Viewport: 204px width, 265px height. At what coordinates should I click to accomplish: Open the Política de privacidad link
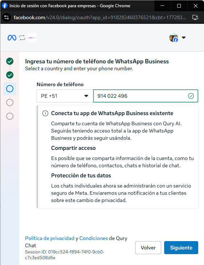50,238
